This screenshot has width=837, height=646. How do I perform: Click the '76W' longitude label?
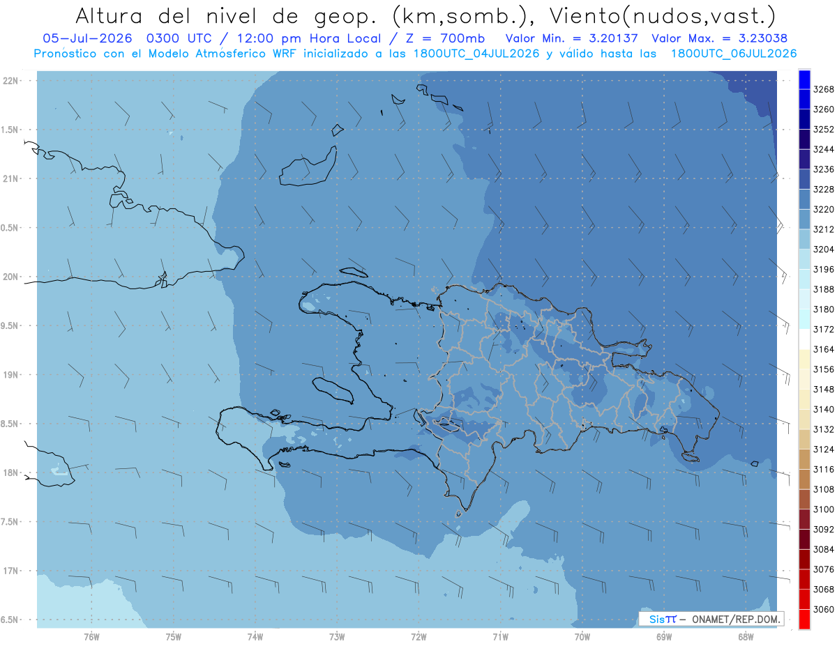tap(91, 637)
